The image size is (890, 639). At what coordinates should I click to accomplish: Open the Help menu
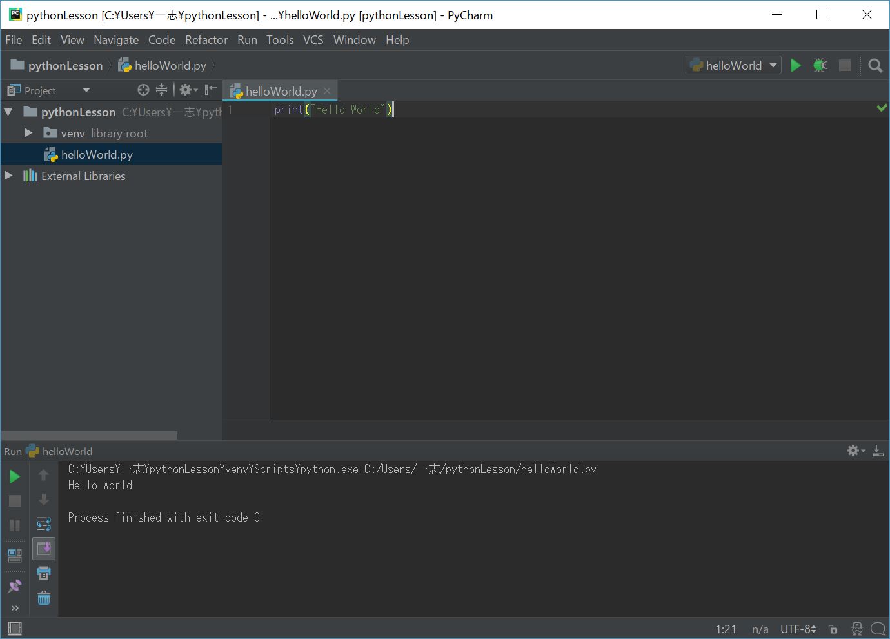(x=397, y=40)
